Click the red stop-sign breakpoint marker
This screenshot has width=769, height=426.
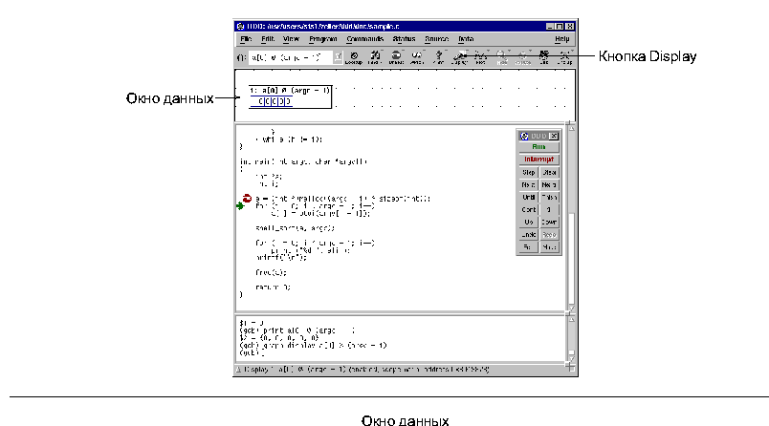point(246,198)
